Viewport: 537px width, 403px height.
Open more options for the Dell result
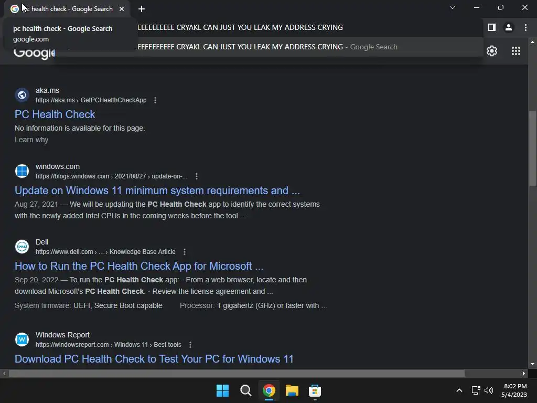tap(185, 252)
